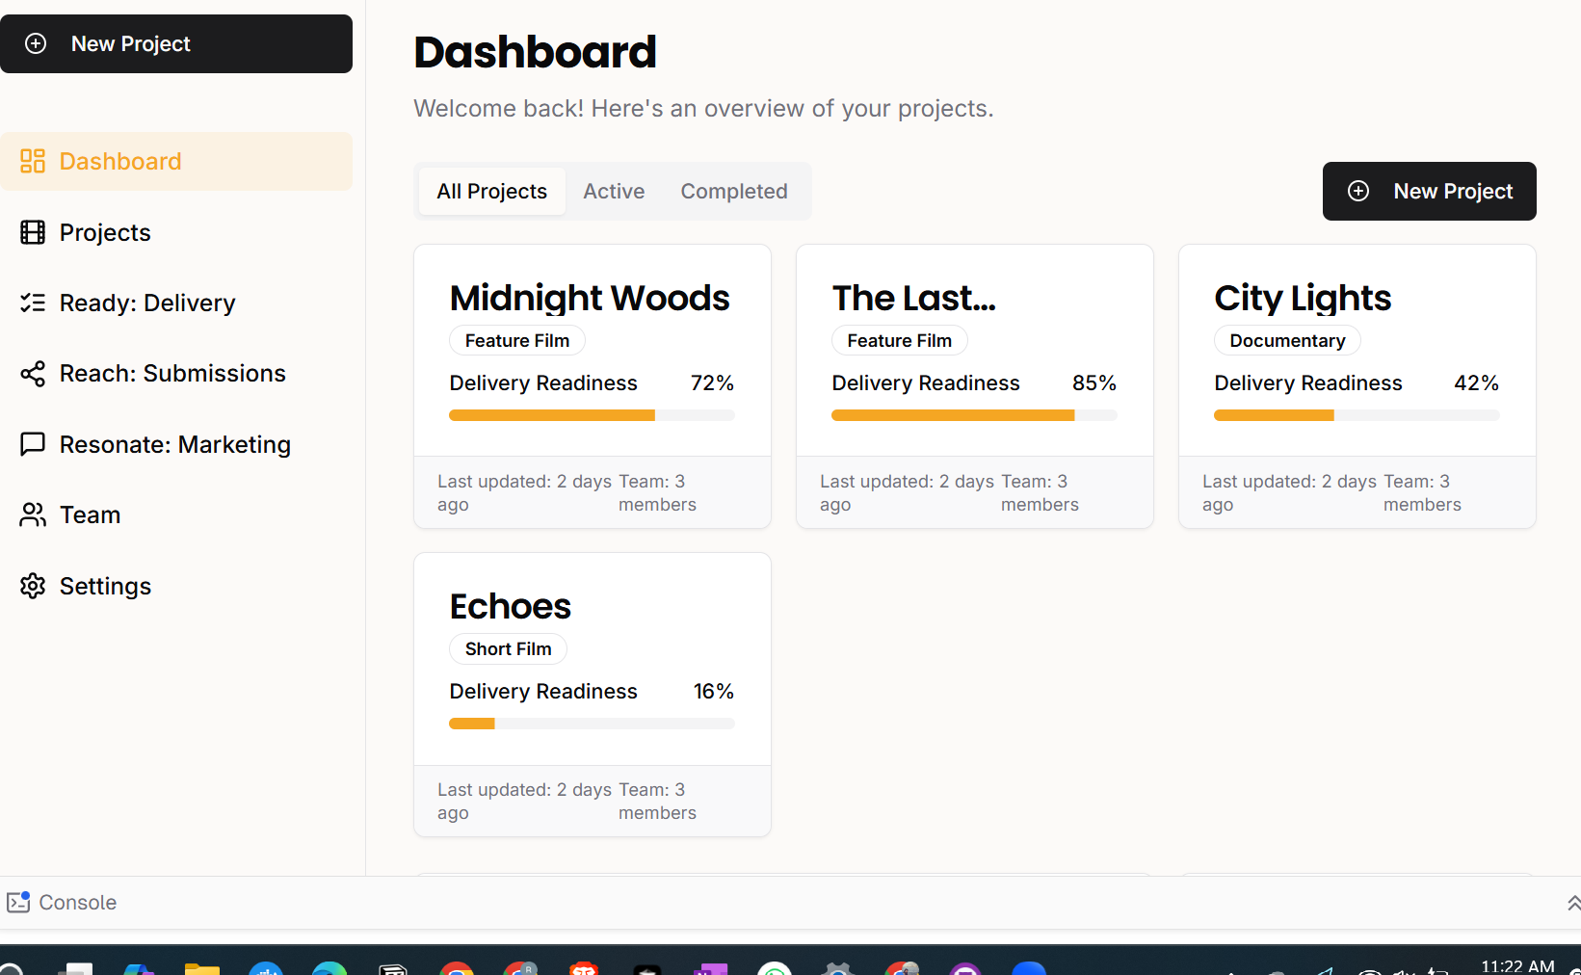Open Ready: Delivery checklist section
The height and width of the screenshot is (975, 1581).
coord(146,303)
